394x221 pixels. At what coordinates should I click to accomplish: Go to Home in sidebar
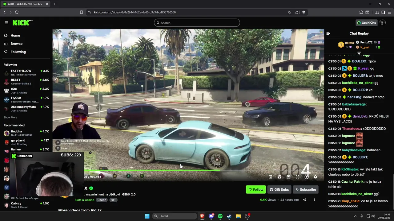tap(15, 35)
